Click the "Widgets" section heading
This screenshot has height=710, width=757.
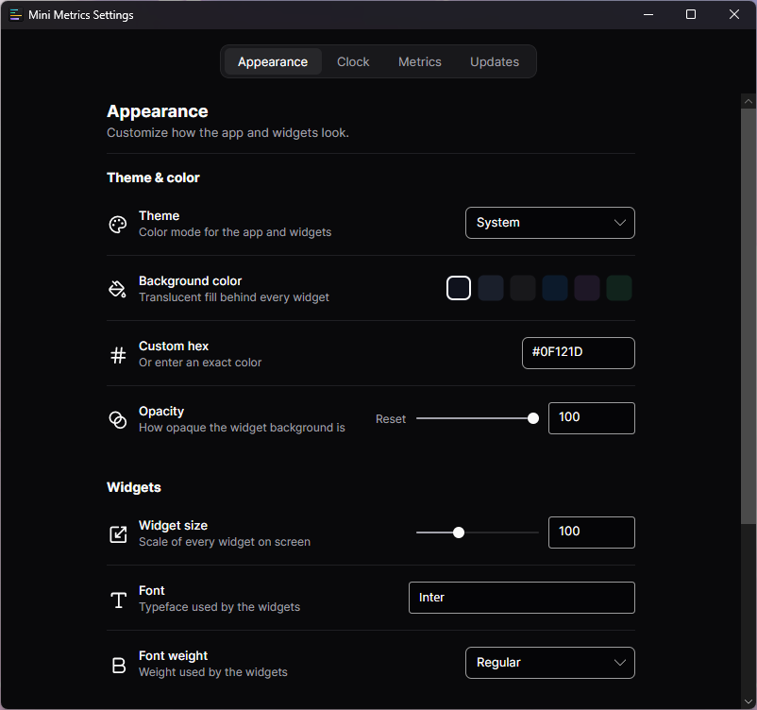tap(134, 487)
